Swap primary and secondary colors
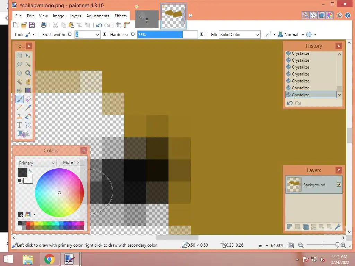This screenshot has width=355, height=266. coord(31,171)
